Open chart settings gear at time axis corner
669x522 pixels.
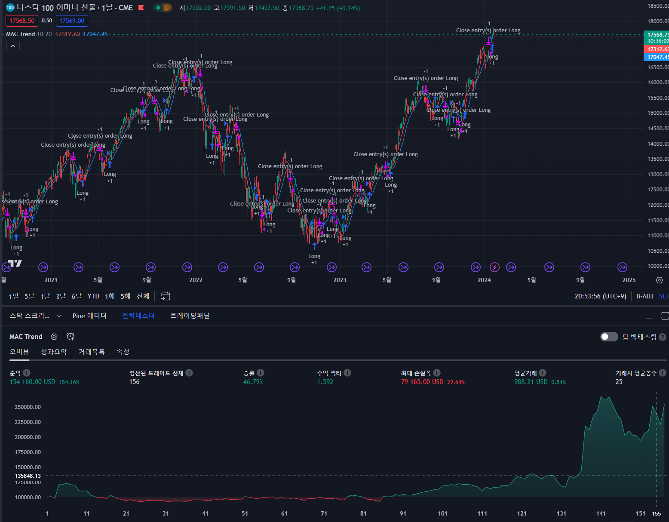click(x=659, y=280)
